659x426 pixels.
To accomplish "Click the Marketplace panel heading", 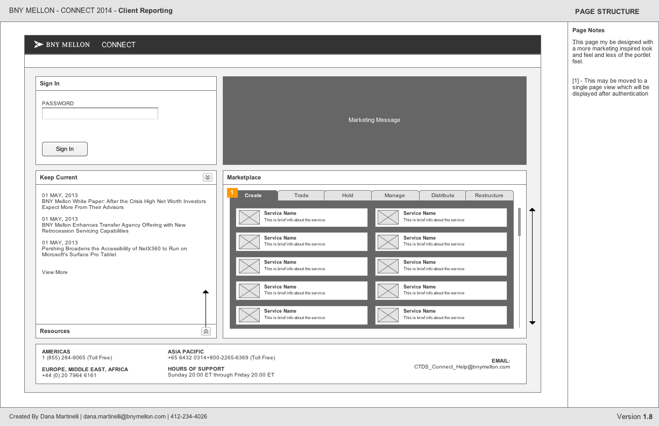I will (244, 177).
